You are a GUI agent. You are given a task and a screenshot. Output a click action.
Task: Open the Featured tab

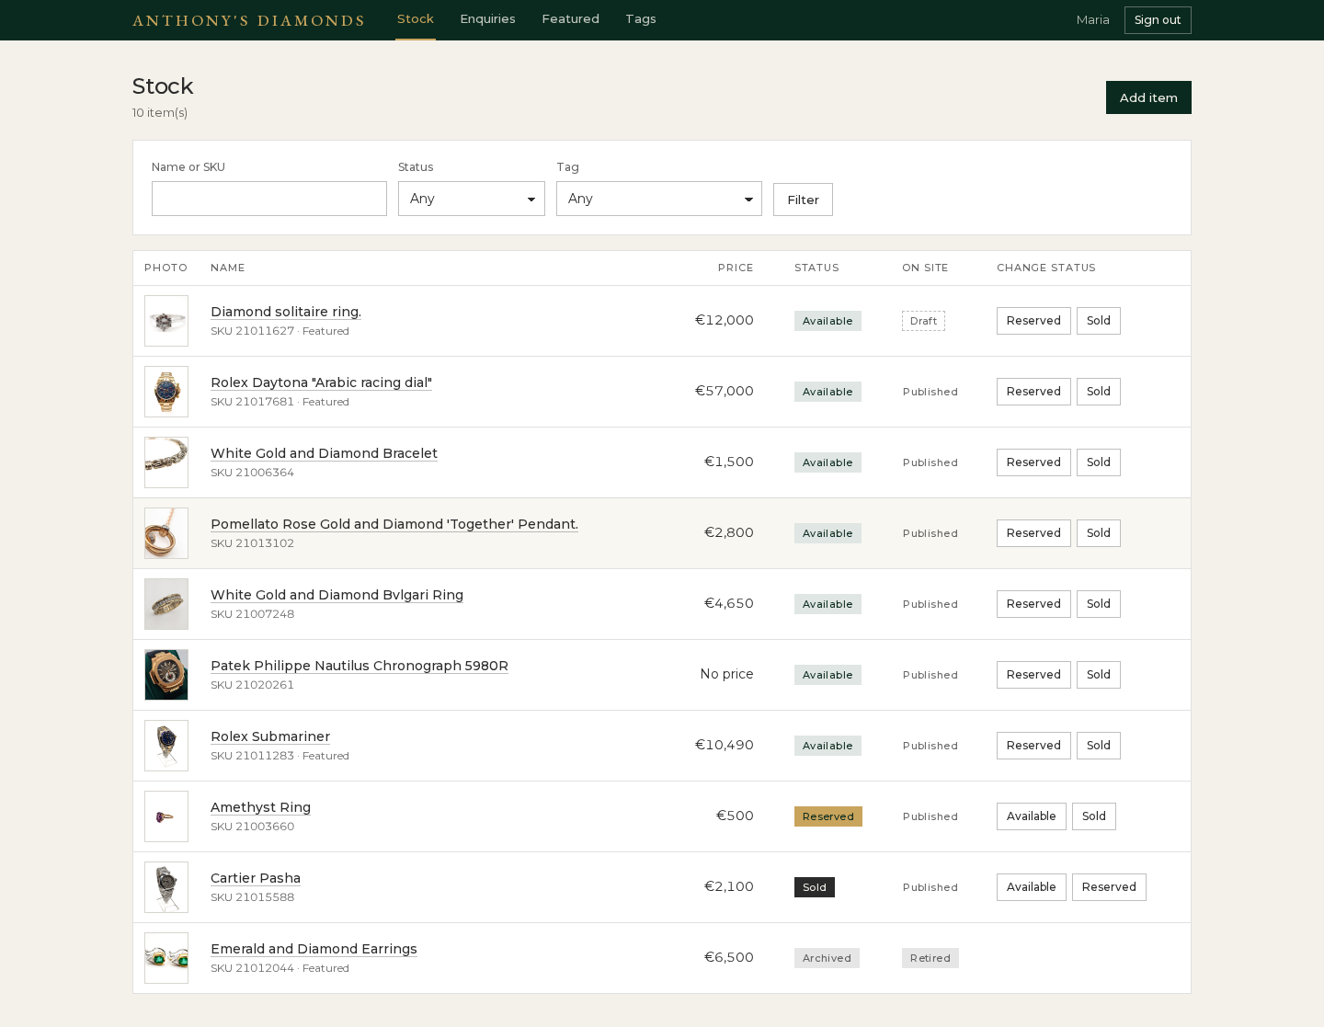tap(571, 19)
